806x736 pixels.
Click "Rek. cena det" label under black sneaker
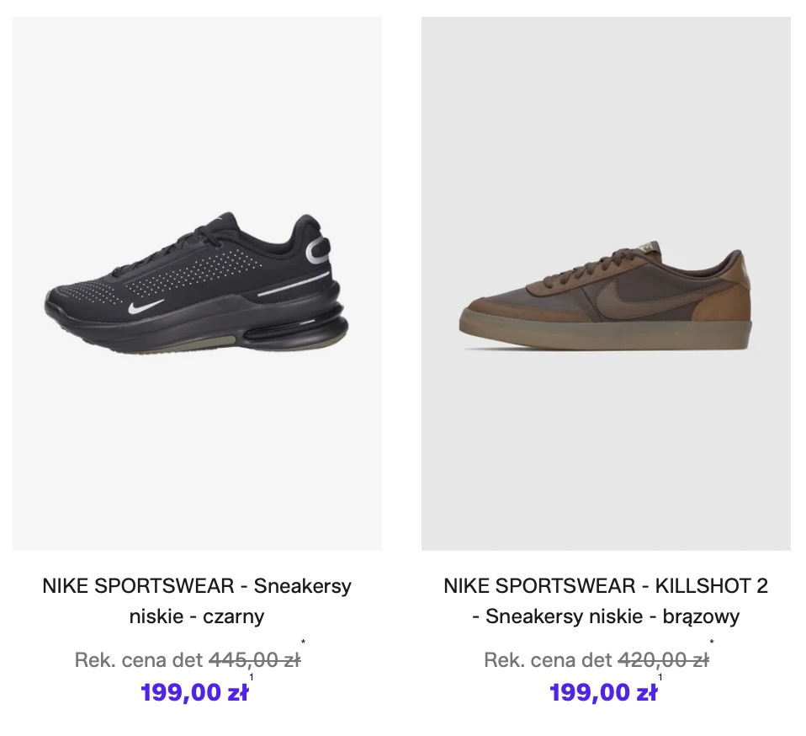coord(139,660)
